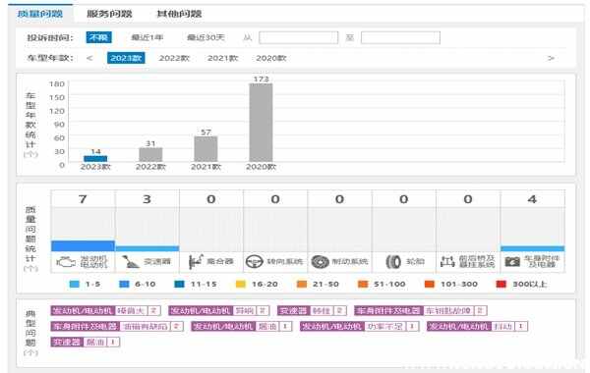Select the tire (轮胎) icon
The width and height of the screenshot is (590, 373).
click(393, 262)
